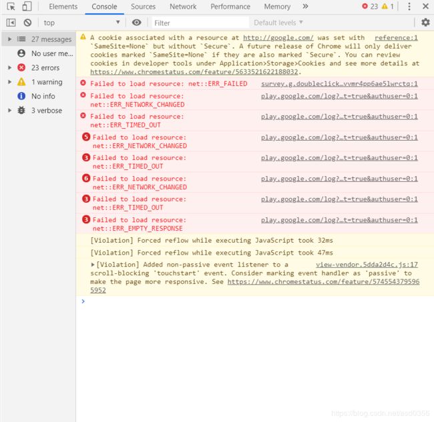Image resolution: width=434 pixels, height=422 pixels.
Task: Click the 1 warning counter badge
Action: (387, 7)
